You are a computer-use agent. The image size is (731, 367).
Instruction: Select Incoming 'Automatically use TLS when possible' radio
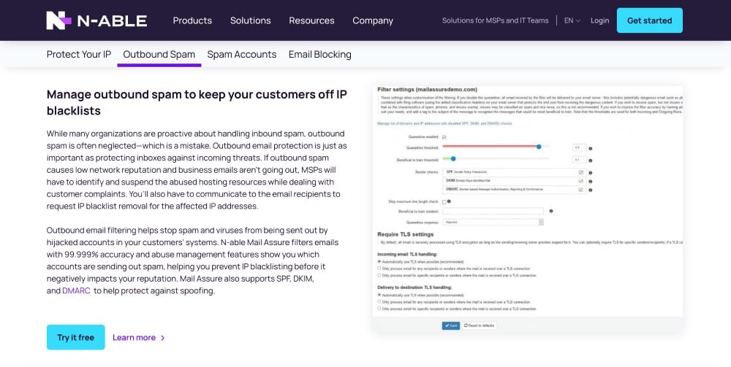point(379,262)
